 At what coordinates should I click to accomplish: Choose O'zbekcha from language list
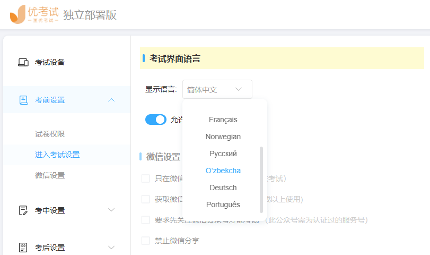tap(223, 171)
